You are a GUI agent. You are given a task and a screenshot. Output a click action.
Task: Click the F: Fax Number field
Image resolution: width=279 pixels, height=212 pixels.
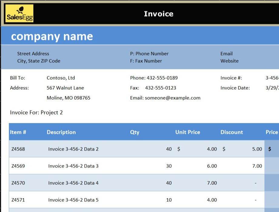point(146,61)
